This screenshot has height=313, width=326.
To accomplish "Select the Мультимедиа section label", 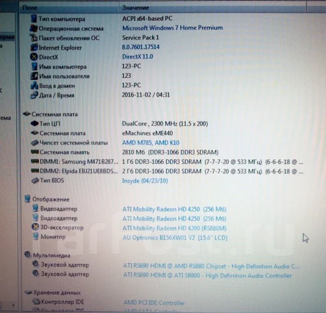I will [x=51, y=255].
